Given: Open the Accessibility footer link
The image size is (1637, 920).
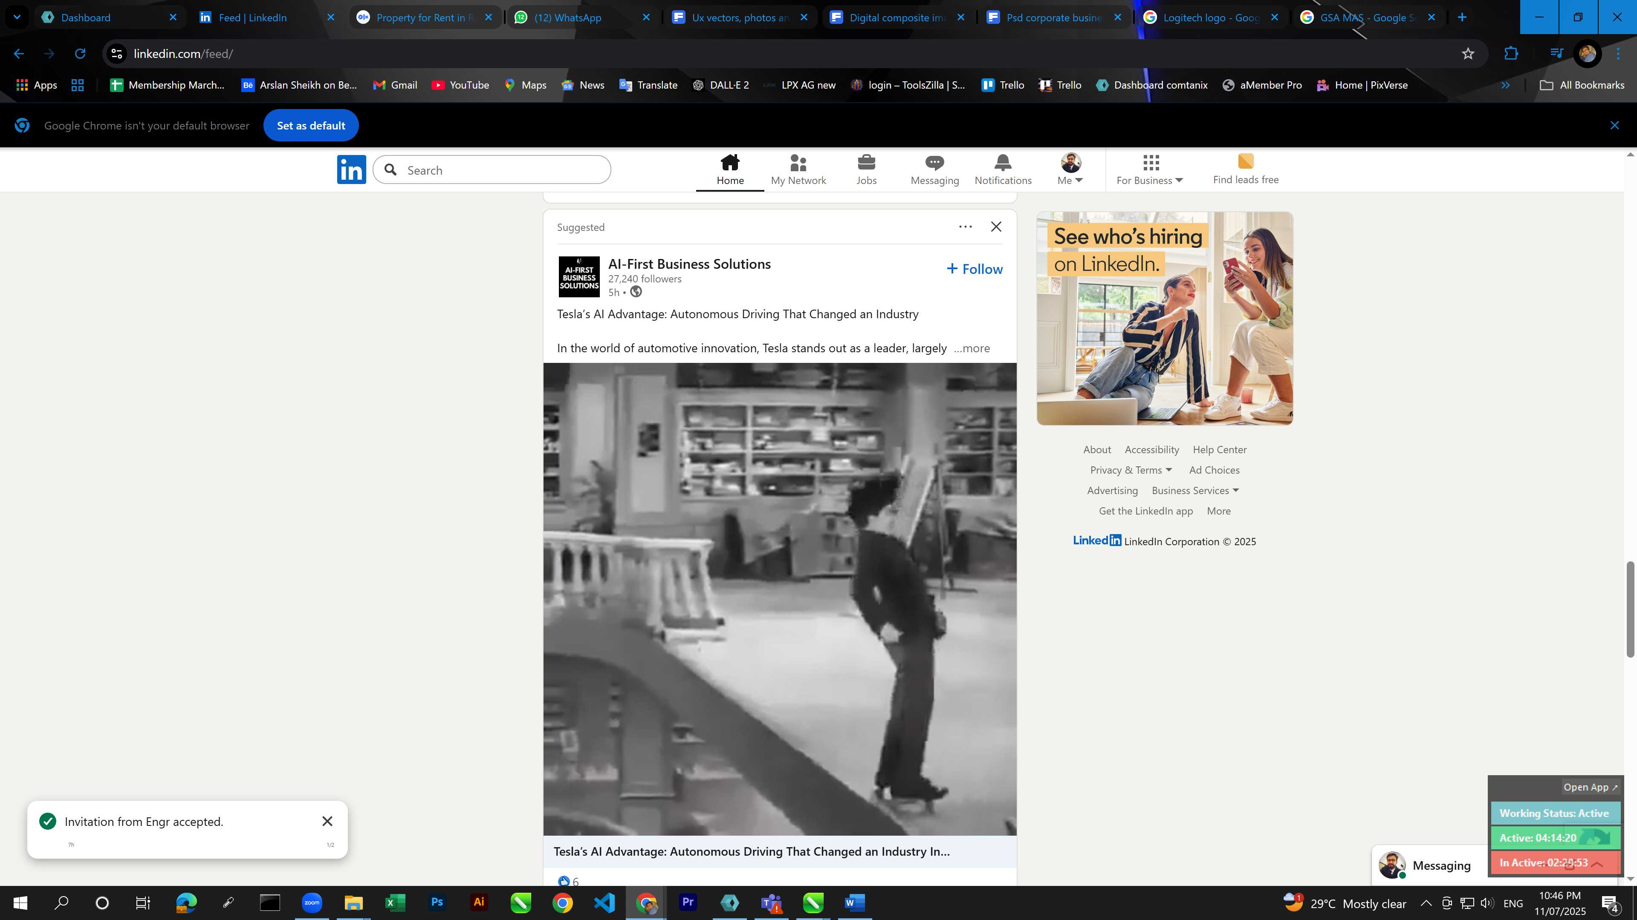Looking at the screenshot, I should pos(1151,449).
